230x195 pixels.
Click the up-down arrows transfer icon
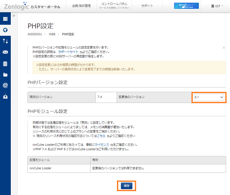point(5,41)
